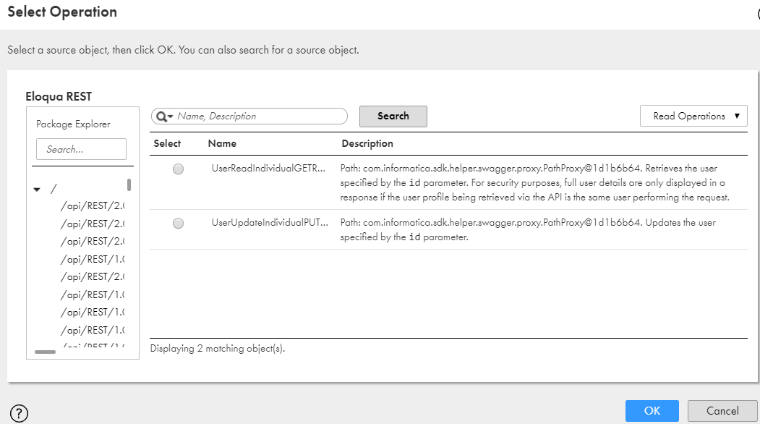Viewport: 760px width, 424px height.
Task: Click the Name column header
Action: pyautogui.click(x=222, y=143)
